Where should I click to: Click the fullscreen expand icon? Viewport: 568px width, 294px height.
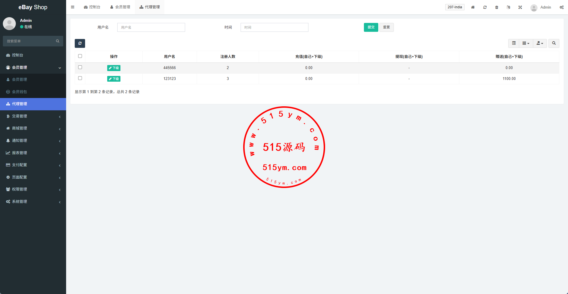coord(520,7)
